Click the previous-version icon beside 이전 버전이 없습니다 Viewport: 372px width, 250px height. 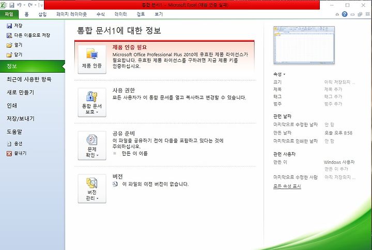(x=115, y=184)
